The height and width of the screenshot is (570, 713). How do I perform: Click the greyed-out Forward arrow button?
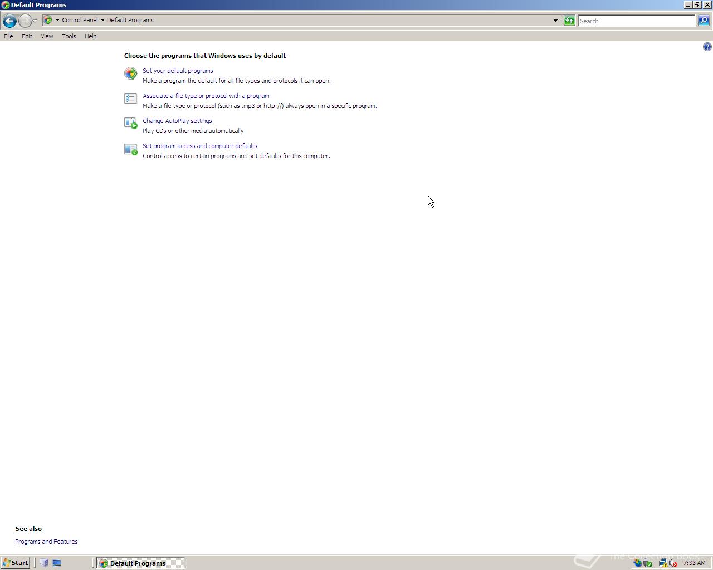(25, 21)
